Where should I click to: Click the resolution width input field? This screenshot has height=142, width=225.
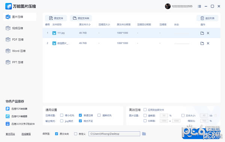(164, 121)
